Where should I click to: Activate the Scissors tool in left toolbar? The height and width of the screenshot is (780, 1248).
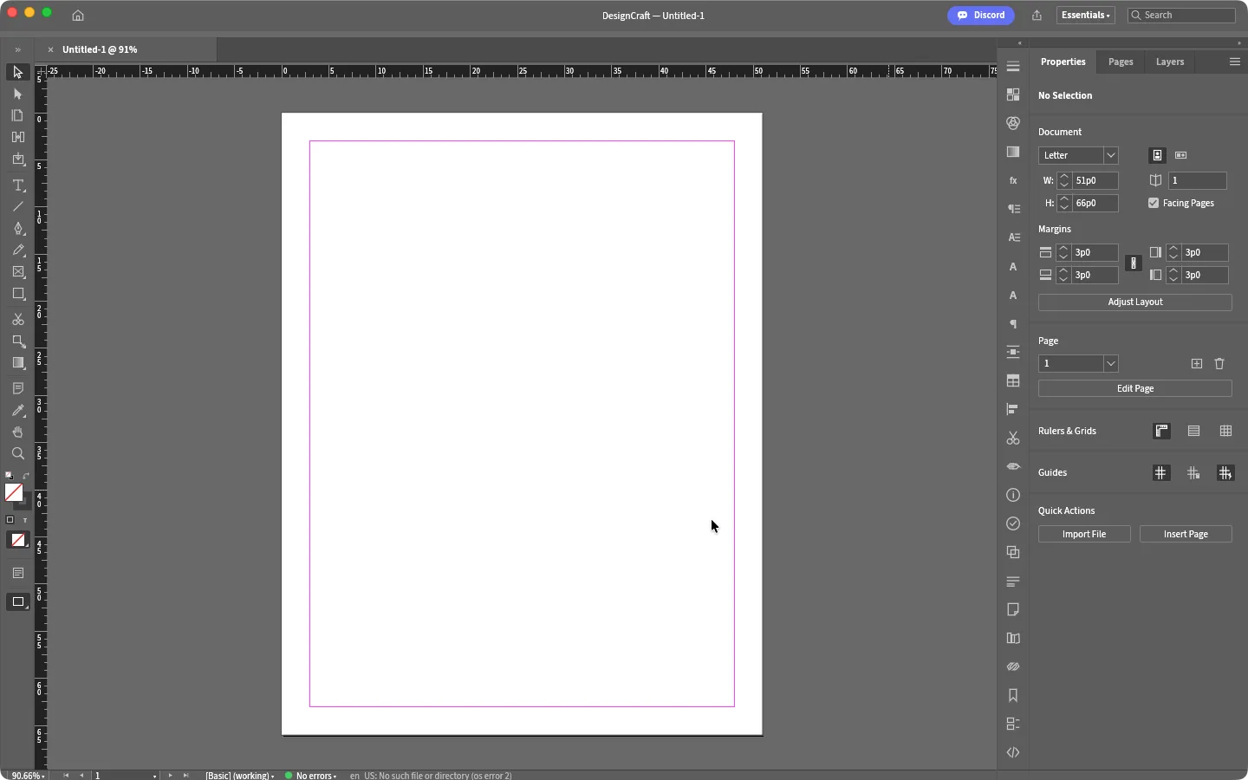[18, 320]
